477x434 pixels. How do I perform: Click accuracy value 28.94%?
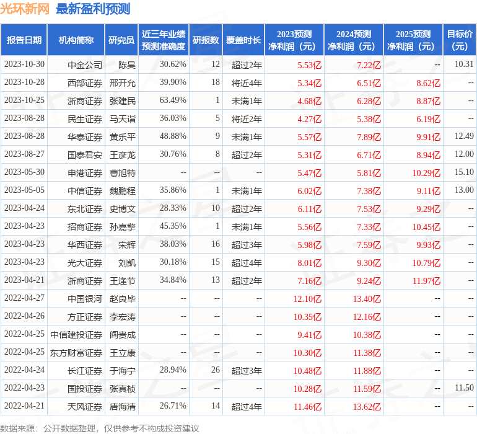click(173, 370)
